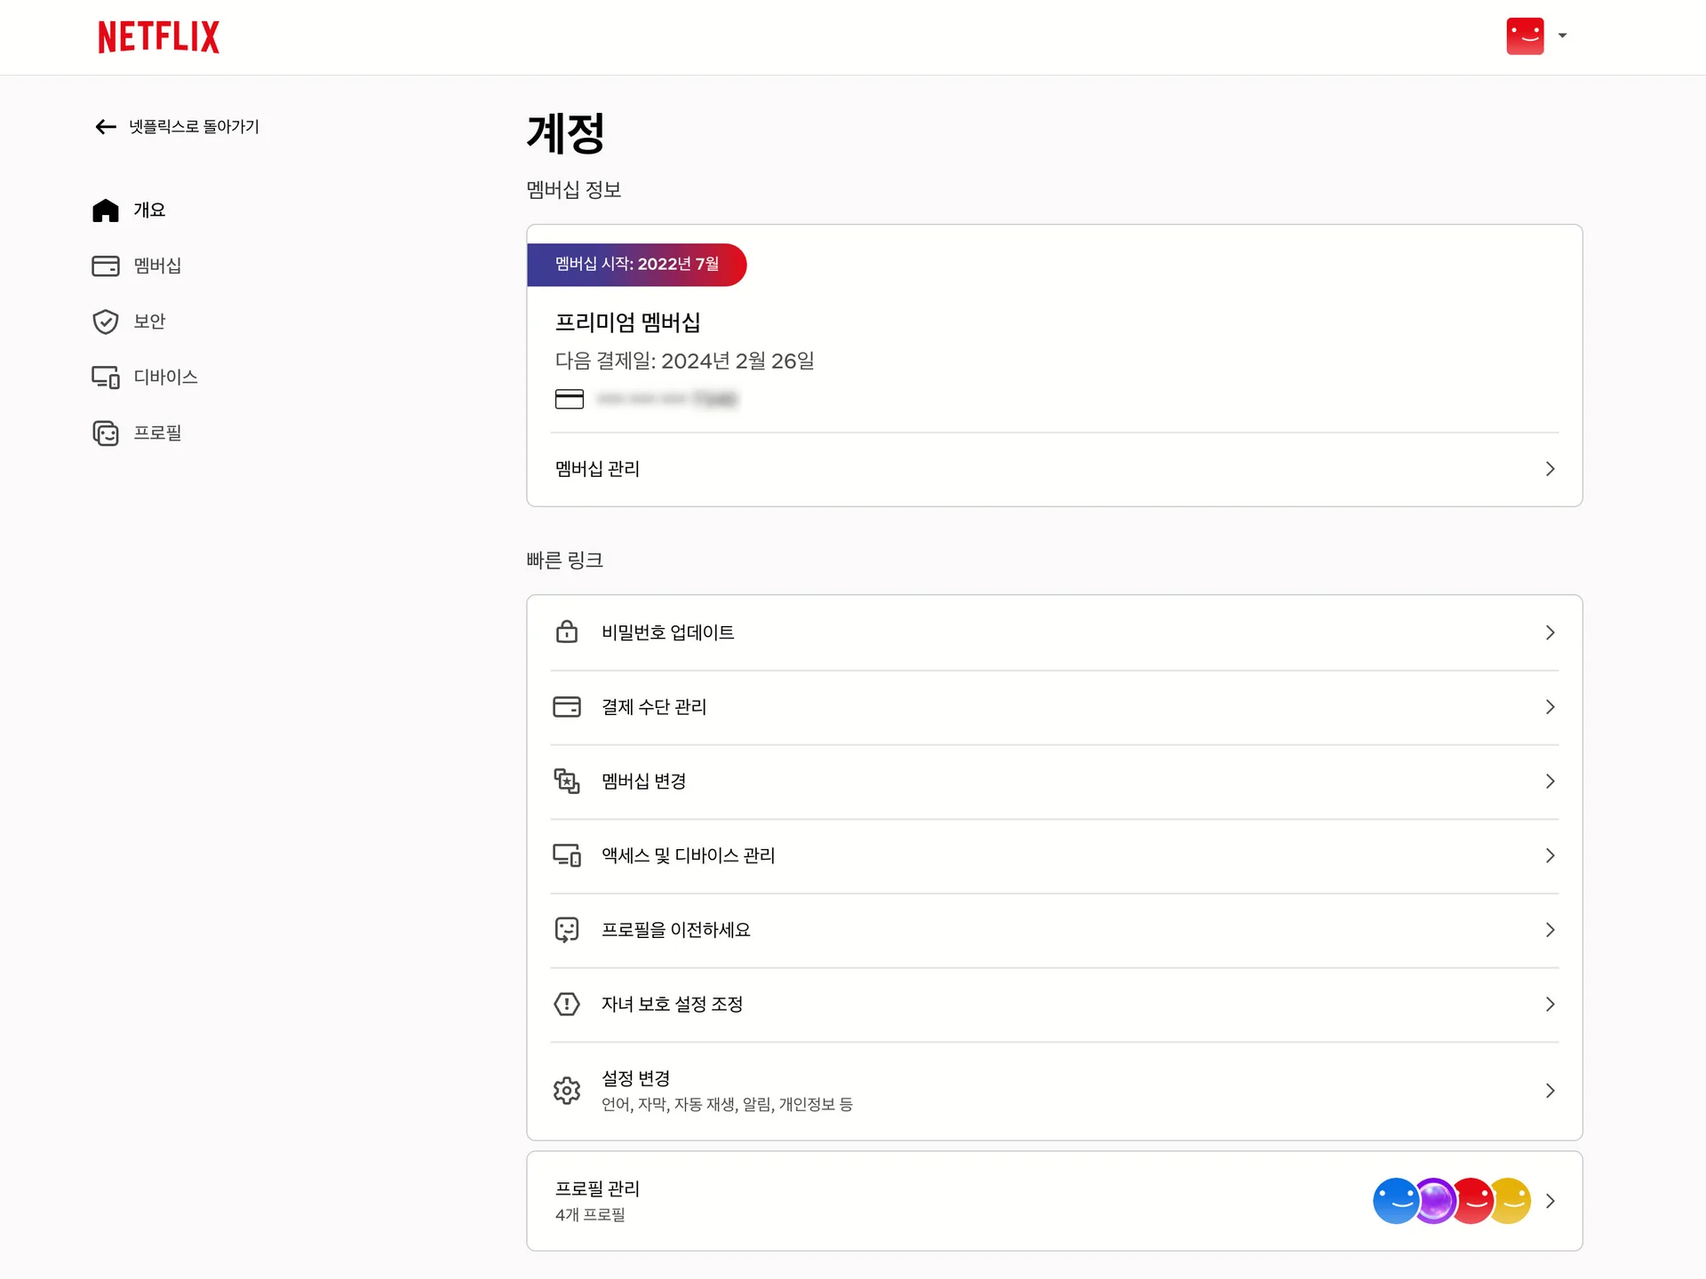Open 결제 수단 관리

[x=653, y=707]
